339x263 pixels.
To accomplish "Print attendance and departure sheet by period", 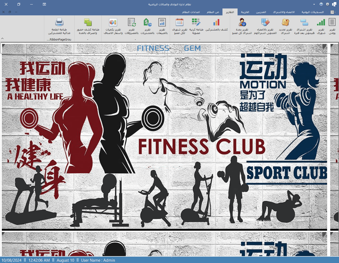I will (88, 26).
